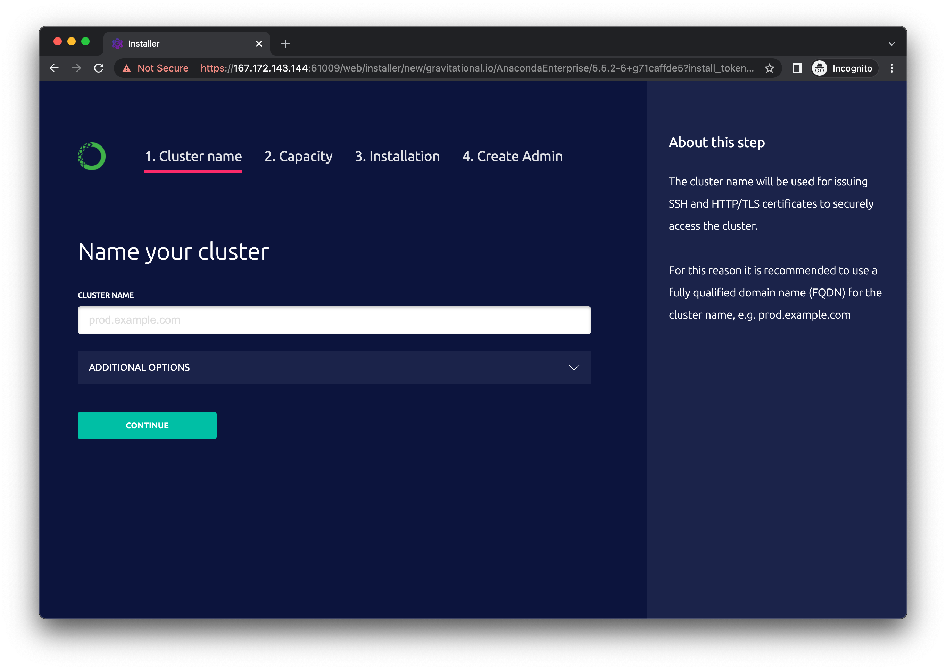946x670 pixels.
Task: Click the browser forward arrow
Action: point(76,68)
